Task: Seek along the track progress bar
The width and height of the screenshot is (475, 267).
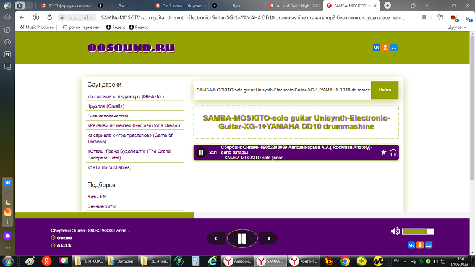Action: 242,215
